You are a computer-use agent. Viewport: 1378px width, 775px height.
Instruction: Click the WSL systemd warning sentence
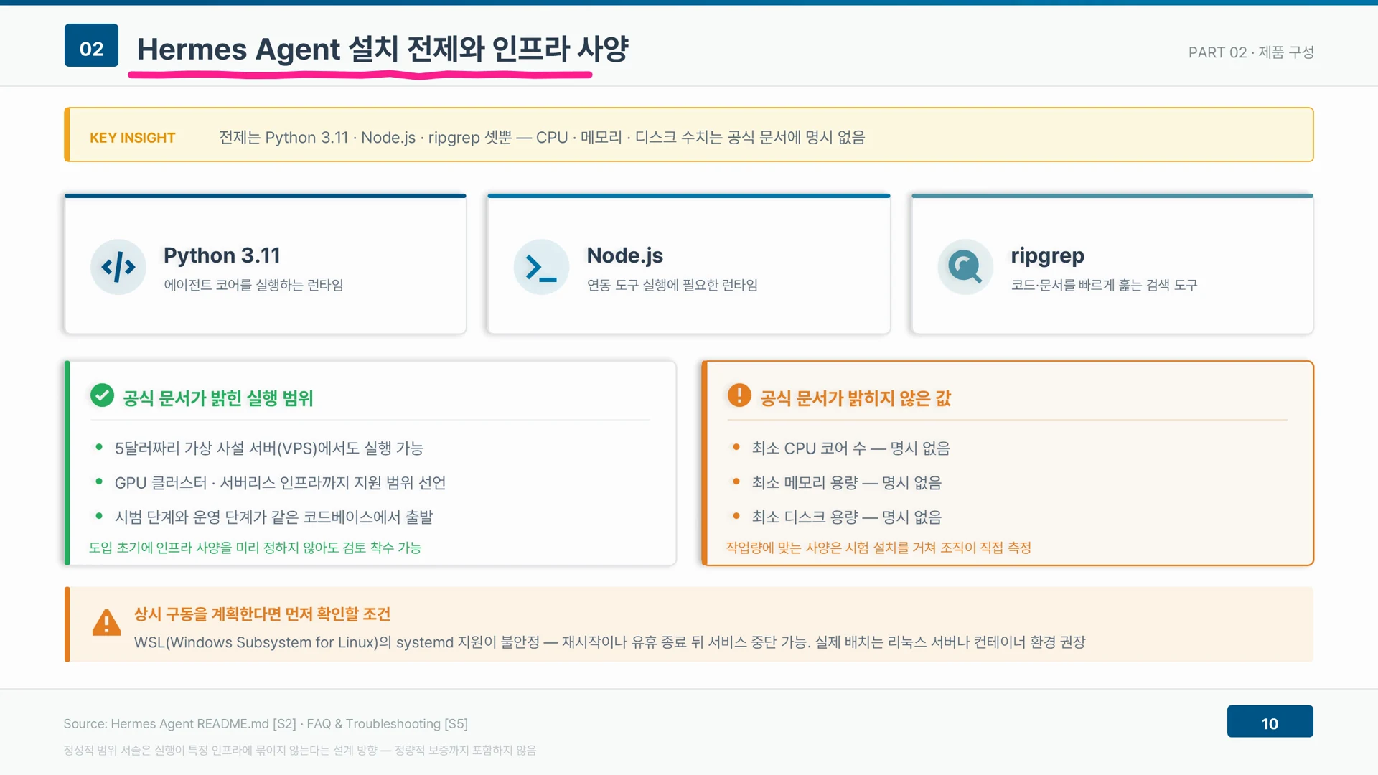point(609,642)
